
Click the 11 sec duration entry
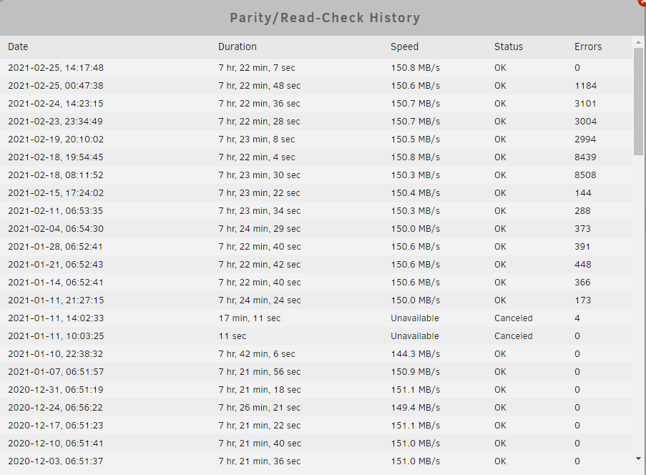pos(233,336)
